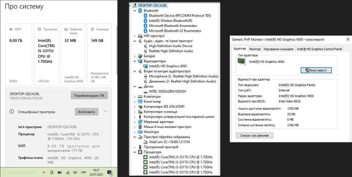
Task: Click the Перейменувати ПК button
Action: [89, 95]
